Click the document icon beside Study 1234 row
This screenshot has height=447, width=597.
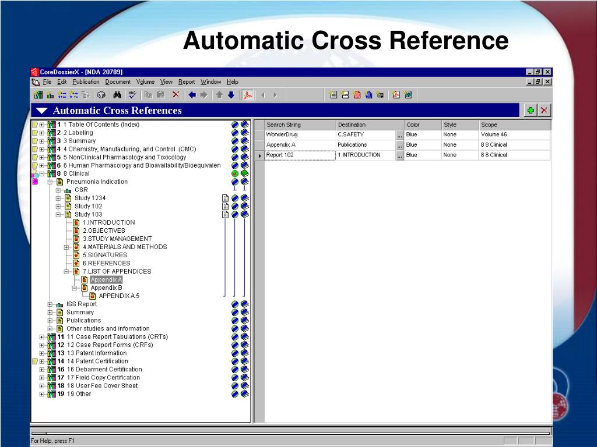point(226,198)
